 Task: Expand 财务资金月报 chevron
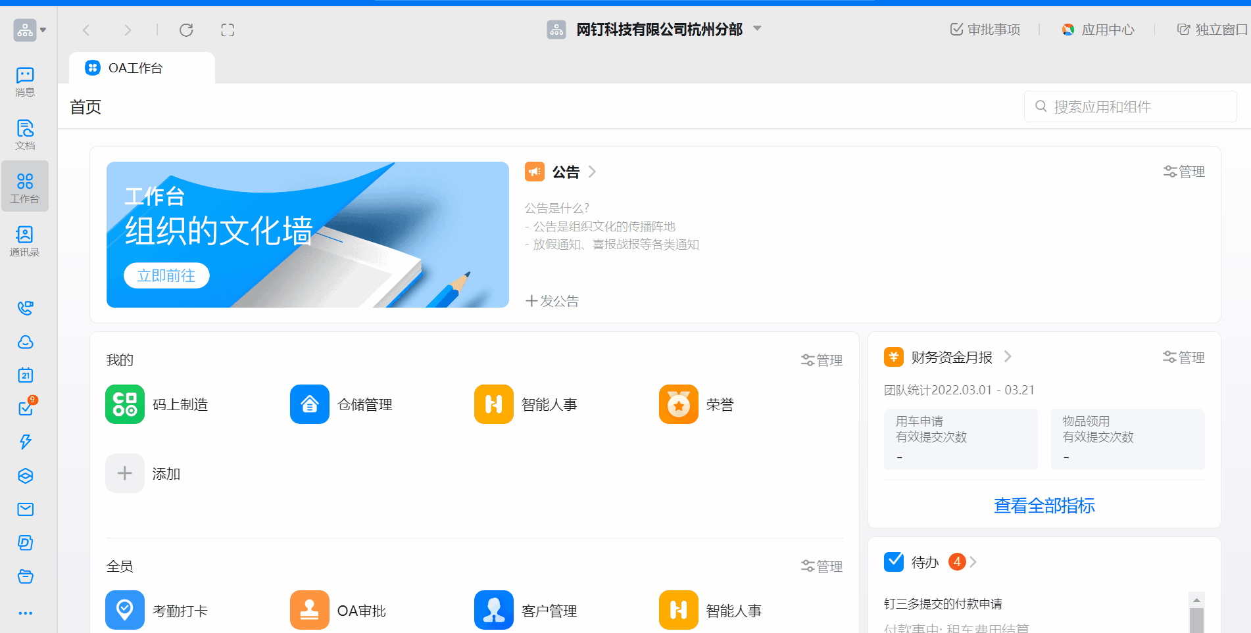[x=1008, y=357]
